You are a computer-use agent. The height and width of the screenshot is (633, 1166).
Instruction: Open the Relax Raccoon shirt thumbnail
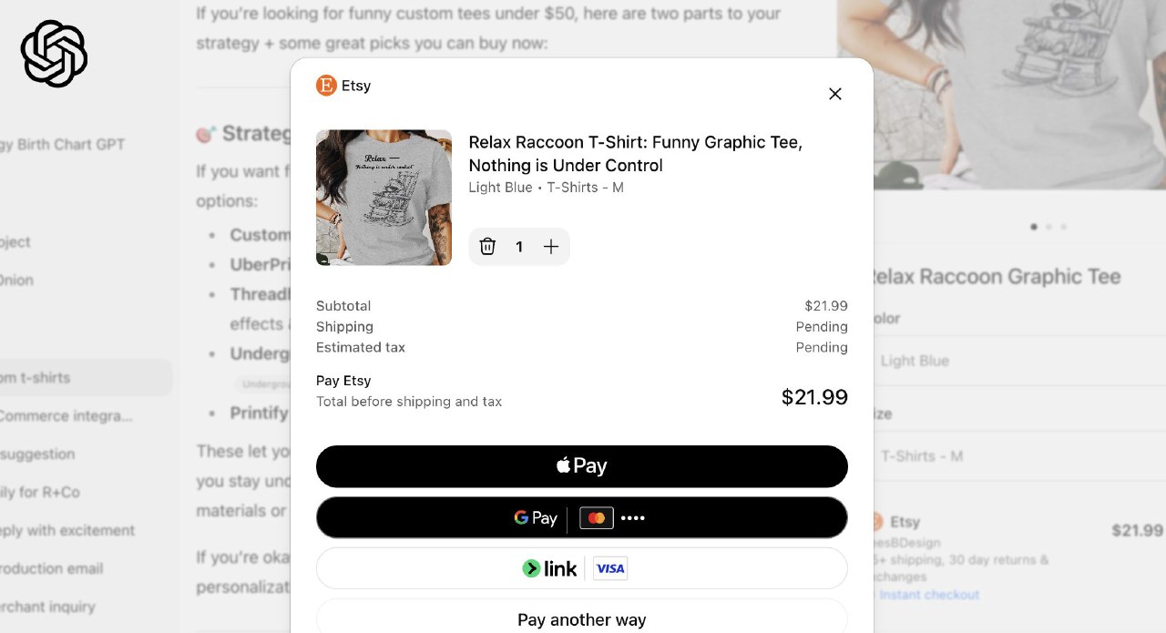coord(384,198)
